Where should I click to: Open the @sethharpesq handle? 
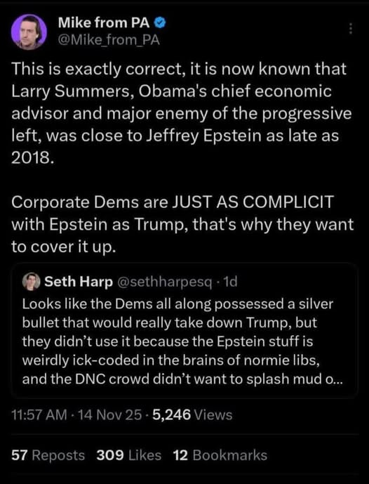pyautogui.click(x=164, y=282)
